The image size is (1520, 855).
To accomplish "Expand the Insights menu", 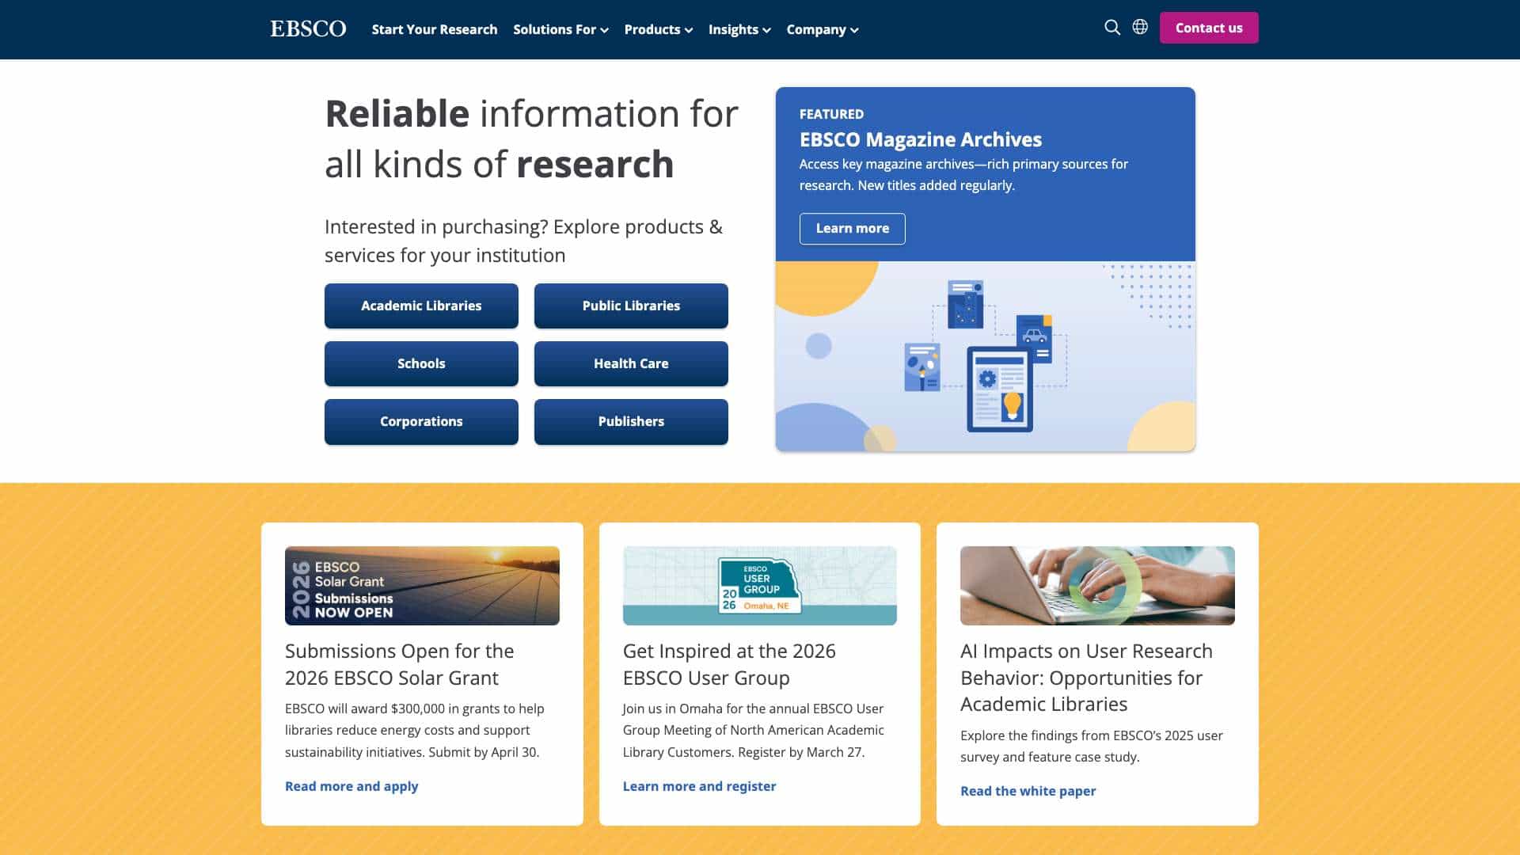I will [739, 29].
